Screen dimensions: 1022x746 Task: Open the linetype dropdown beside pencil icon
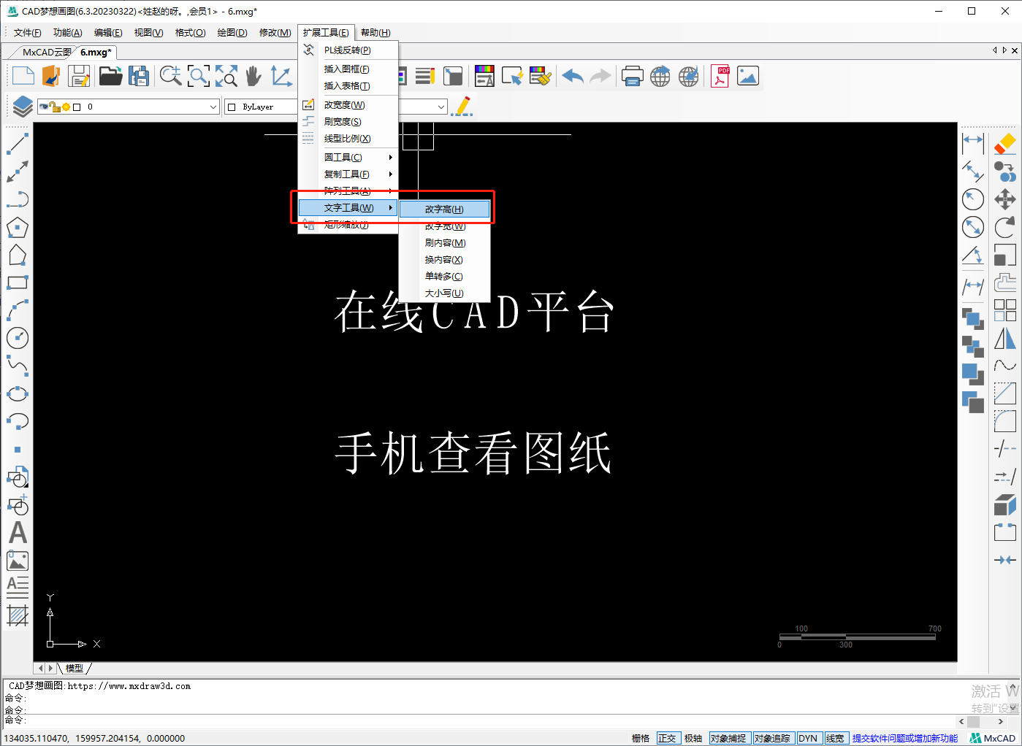tap(441, 107)
